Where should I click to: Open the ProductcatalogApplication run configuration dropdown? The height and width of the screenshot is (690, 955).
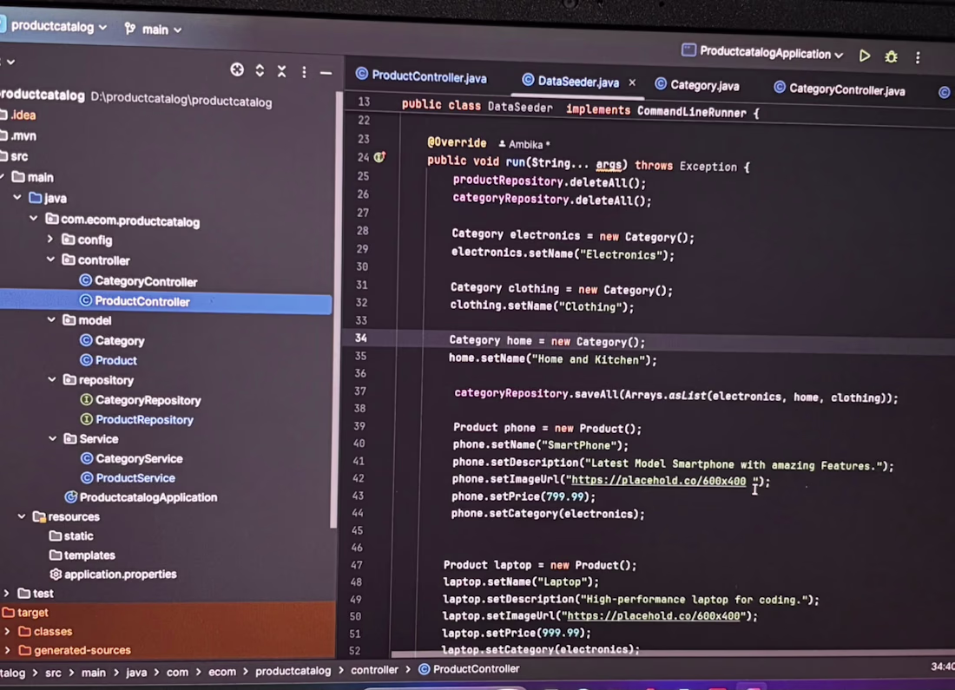click(764, 52)
